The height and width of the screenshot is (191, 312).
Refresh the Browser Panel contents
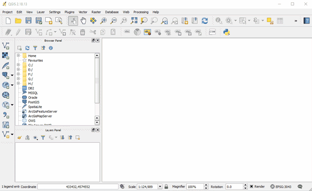[x=27, y=48]
